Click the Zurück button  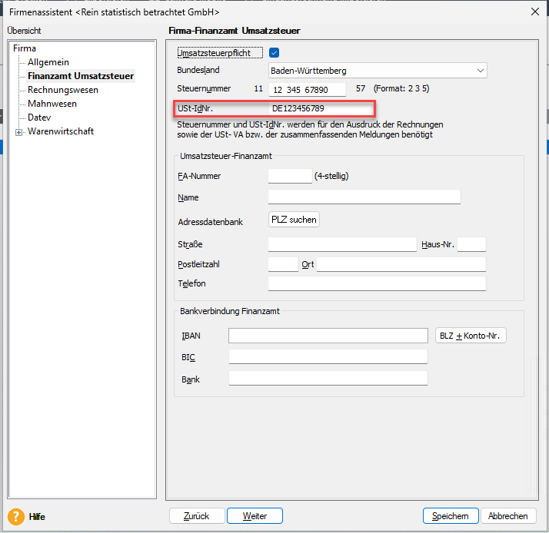(x=197, y=516)
